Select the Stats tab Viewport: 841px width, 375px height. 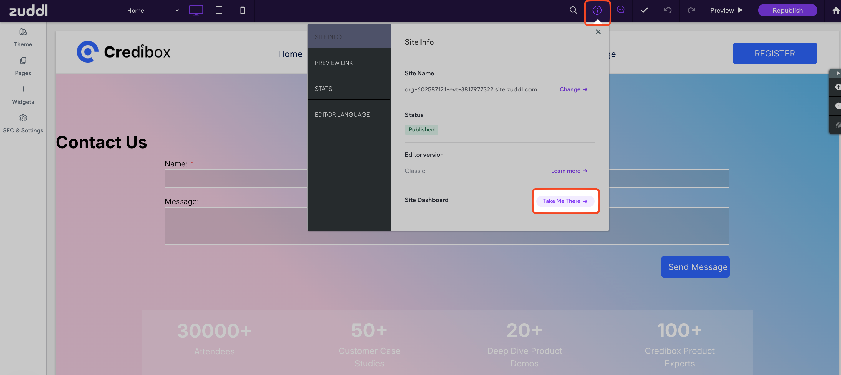(x=323, y=89)
